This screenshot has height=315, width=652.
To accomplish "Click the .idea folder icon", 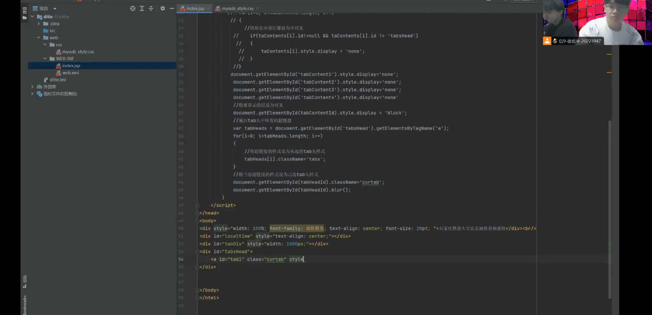I will pyautogui.click(x=46, y=24).
